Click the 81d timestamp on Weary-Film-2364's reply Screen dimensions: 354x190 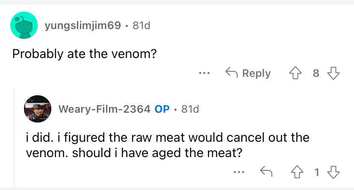(190, 109)
